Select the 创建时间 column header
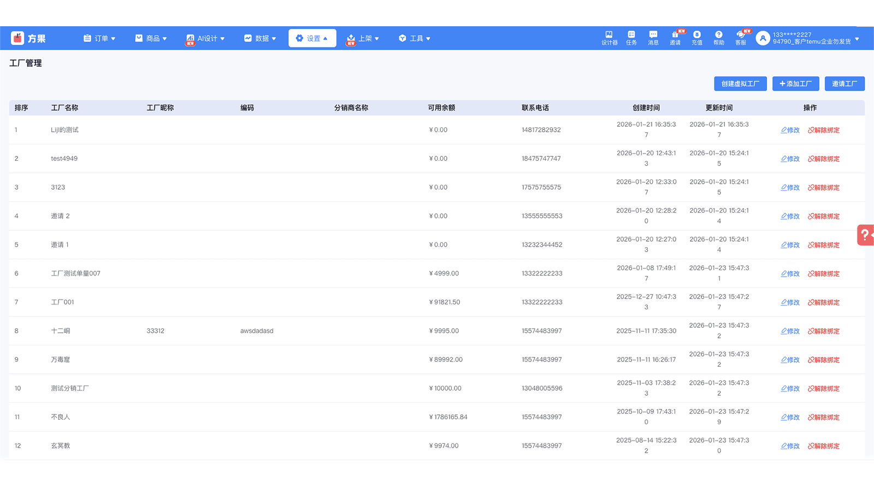 click(x=646, y=108)
